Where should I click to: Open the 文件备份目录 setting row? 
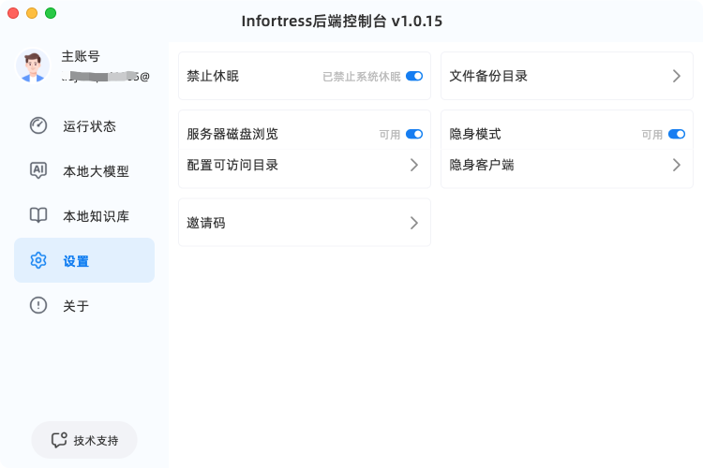click(x=567, y=76)
